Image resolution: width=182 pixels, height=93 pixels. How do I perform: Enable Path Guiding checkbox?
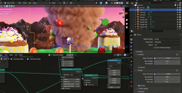pos(139,89)
